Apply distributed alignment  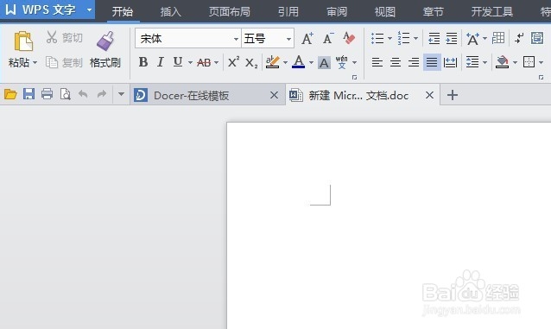450,62
